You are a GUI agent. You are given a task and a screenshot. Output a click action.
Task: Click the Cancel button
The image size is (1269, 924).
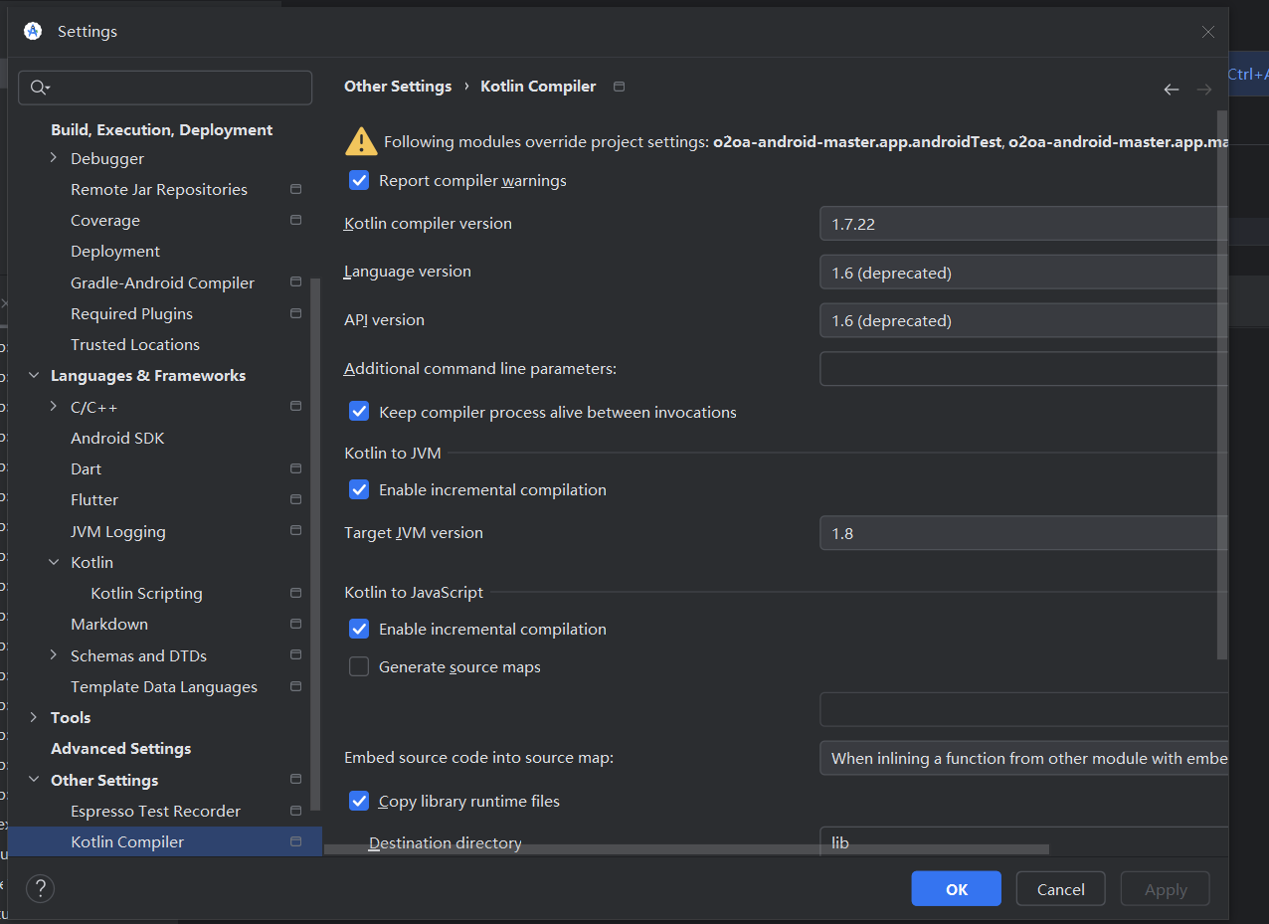pyautogui.click(x=1060, y=889)
